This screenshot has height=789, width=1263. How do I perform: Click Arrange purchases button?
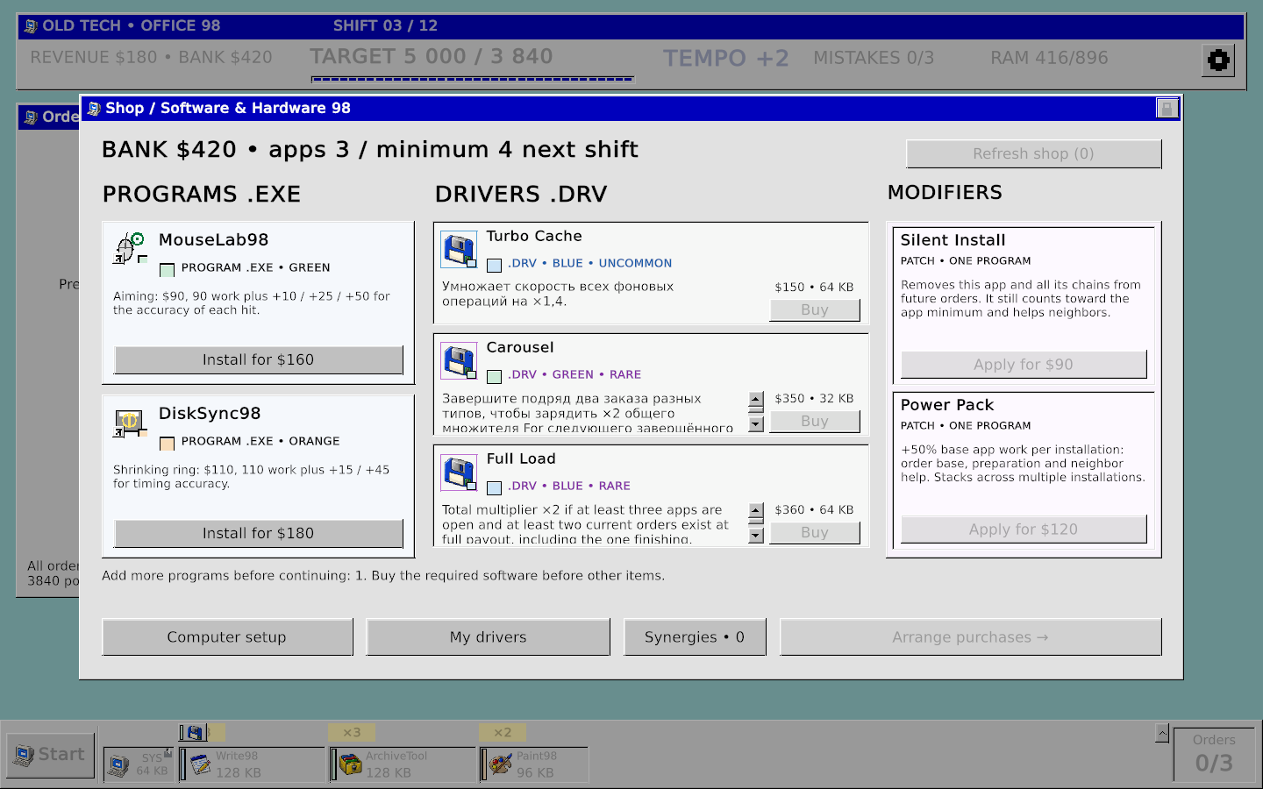point(971,637)
